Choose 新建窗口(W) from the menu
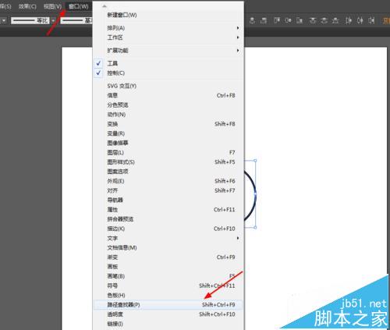This screenshot has height=330, width=390. point(168,15)
